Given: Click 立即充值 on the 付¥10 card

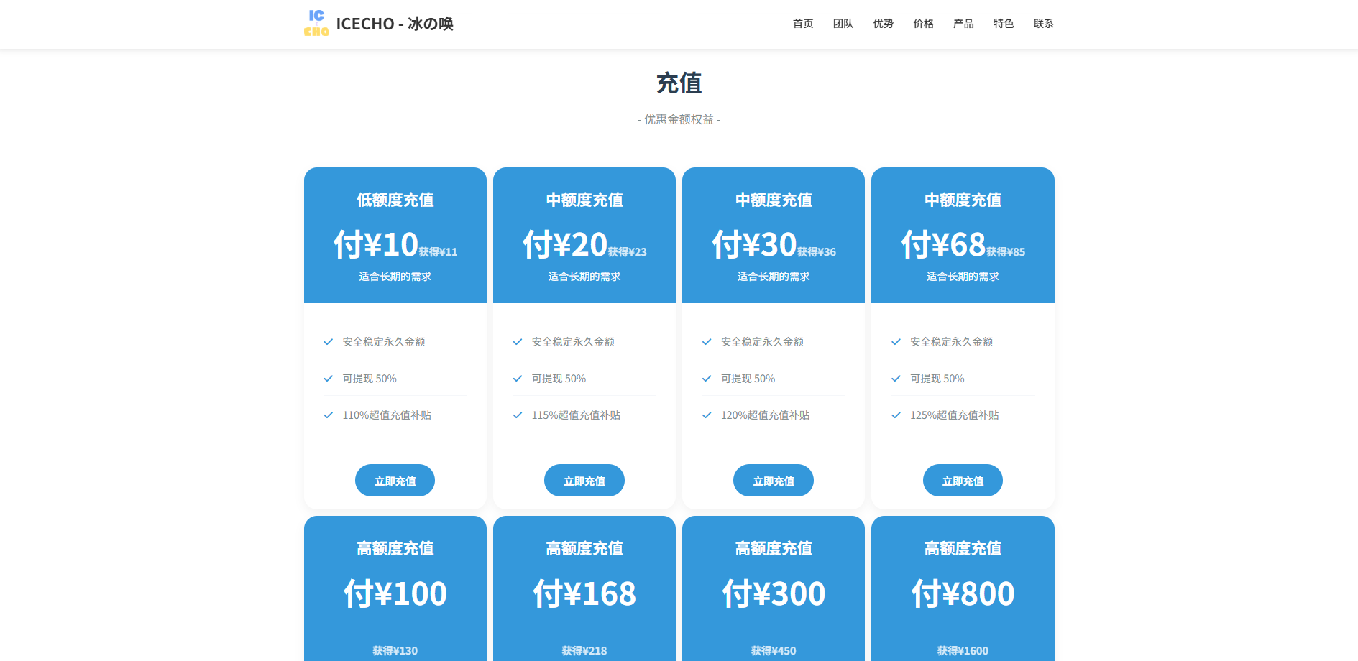Looking at the screenshot, I should [395, 480].
